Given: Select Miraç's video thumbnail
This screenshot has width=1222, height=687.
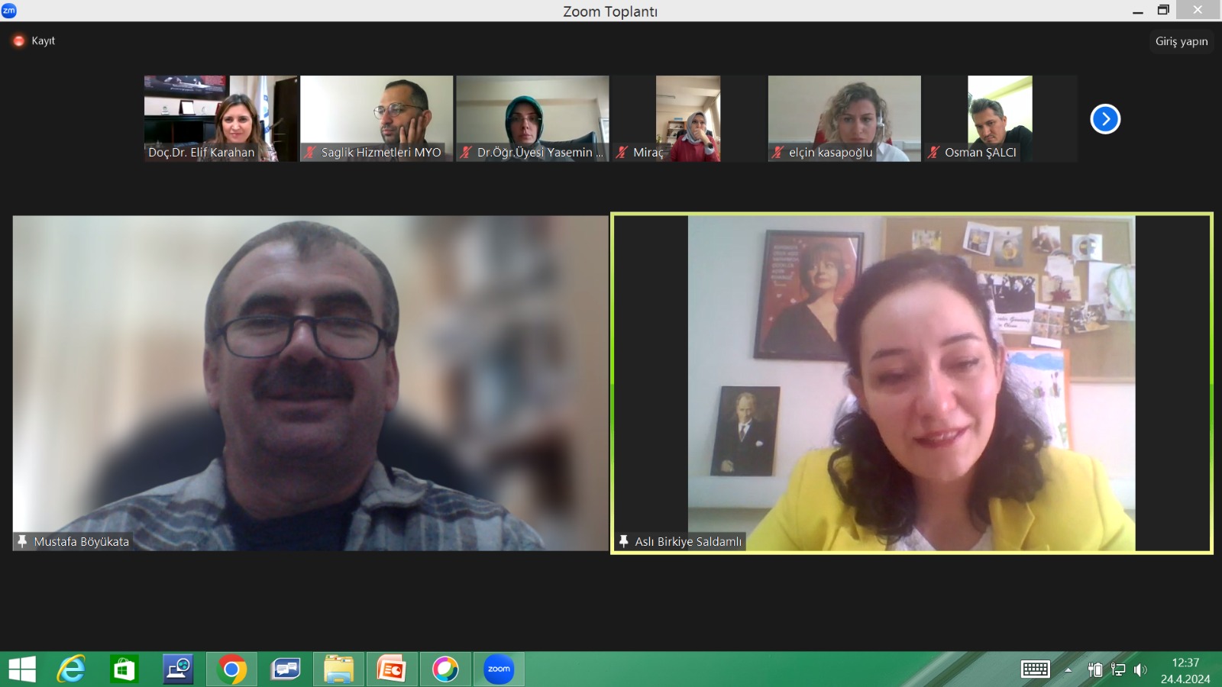Looking at the screenshot, I should pyautogui.click(x=687, y=118).
